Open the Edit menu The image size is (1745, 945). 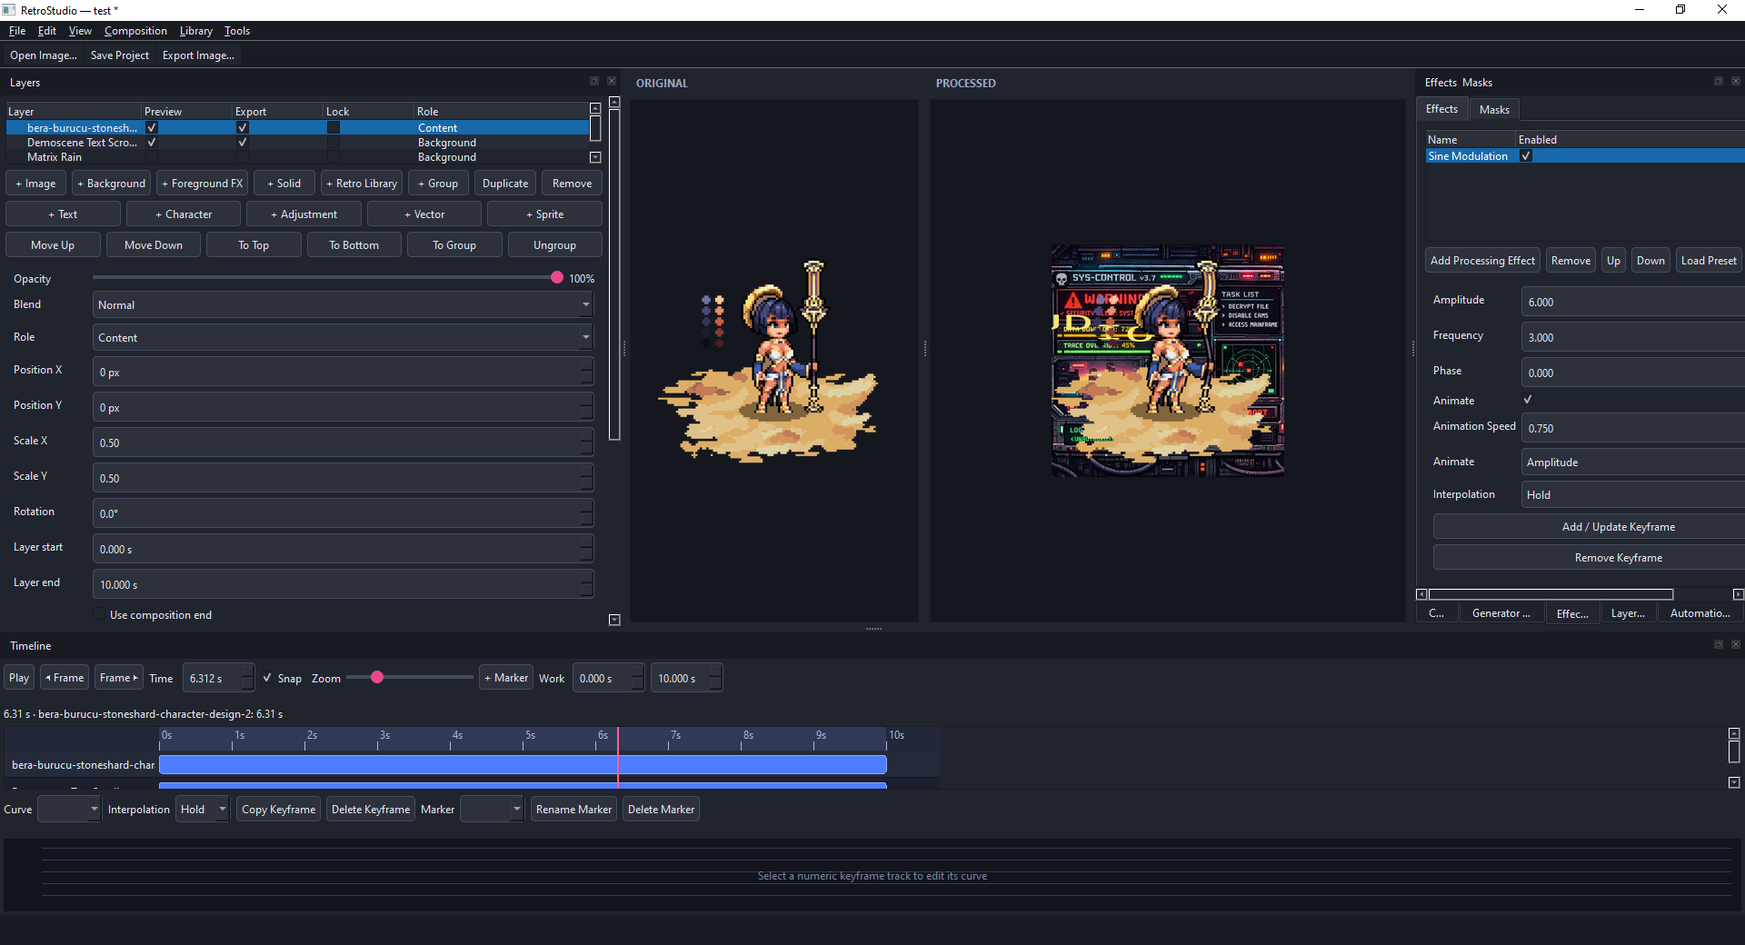pyautogui.click(x=47, y=31)
